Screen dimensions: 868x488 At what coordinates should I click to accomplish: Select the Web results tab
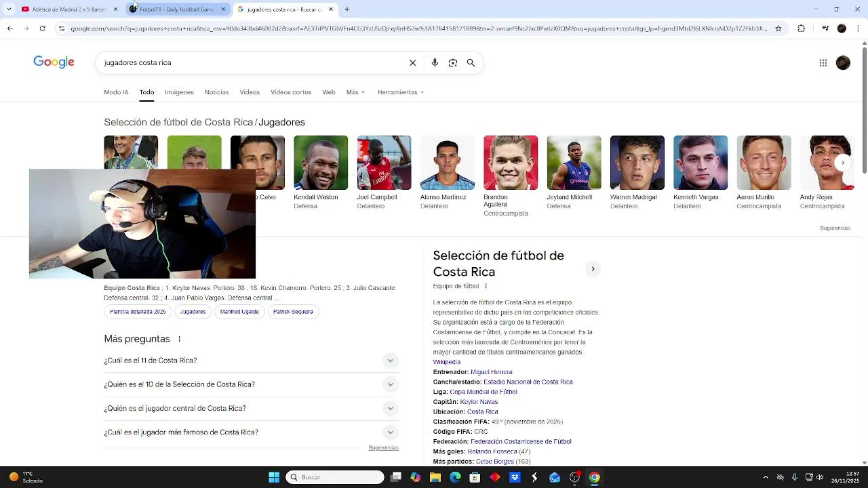tap(329, 92)
